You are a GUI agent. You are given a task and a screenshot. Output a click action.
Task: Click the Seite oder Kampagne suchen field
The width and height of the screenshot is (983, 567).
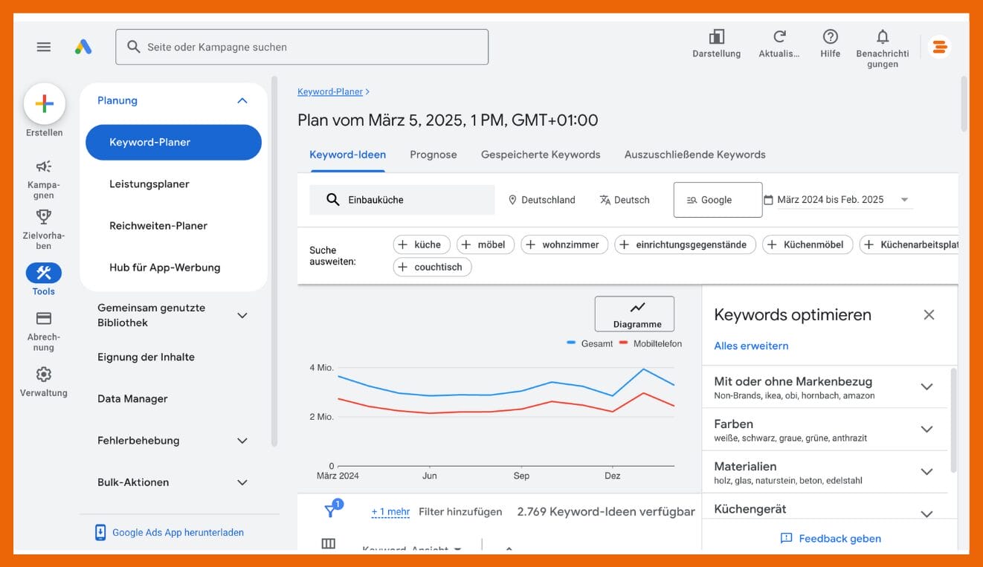pyautogui.click(x=302, y=47)
